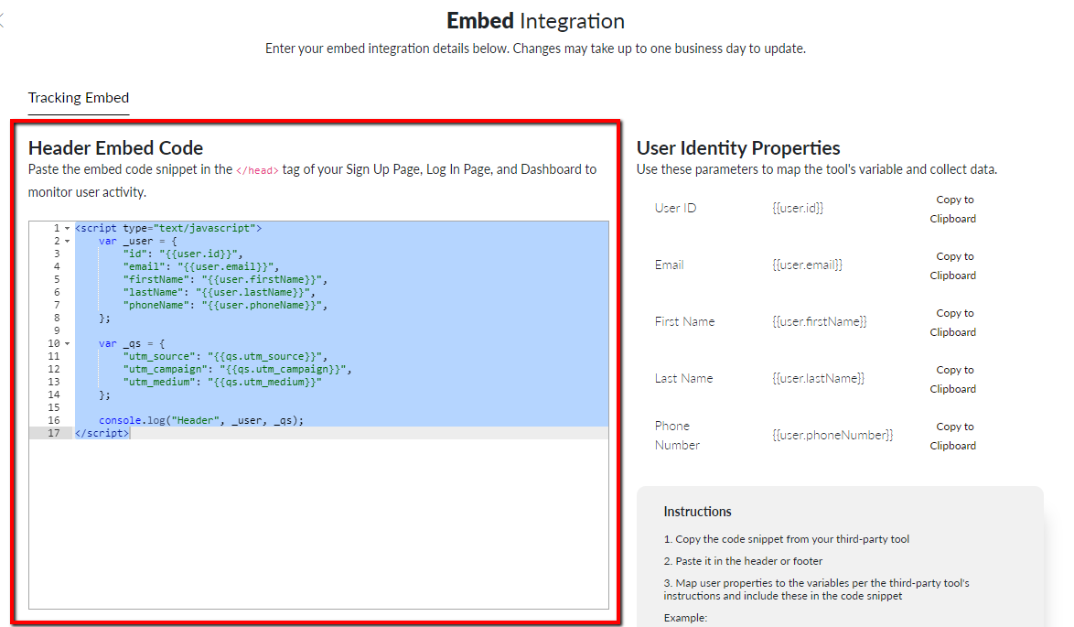Copy Phone Number property to clipboard
1074x627 pixels.
(952, 436)
